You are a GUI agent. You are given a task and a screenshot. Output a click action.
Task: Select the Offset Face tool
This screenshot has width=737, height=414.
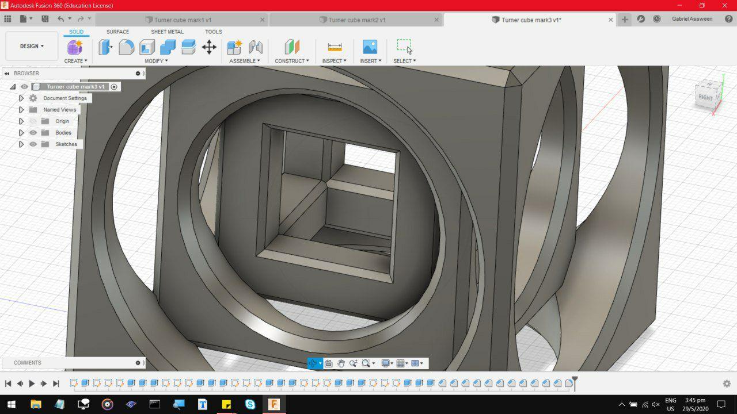188,47
